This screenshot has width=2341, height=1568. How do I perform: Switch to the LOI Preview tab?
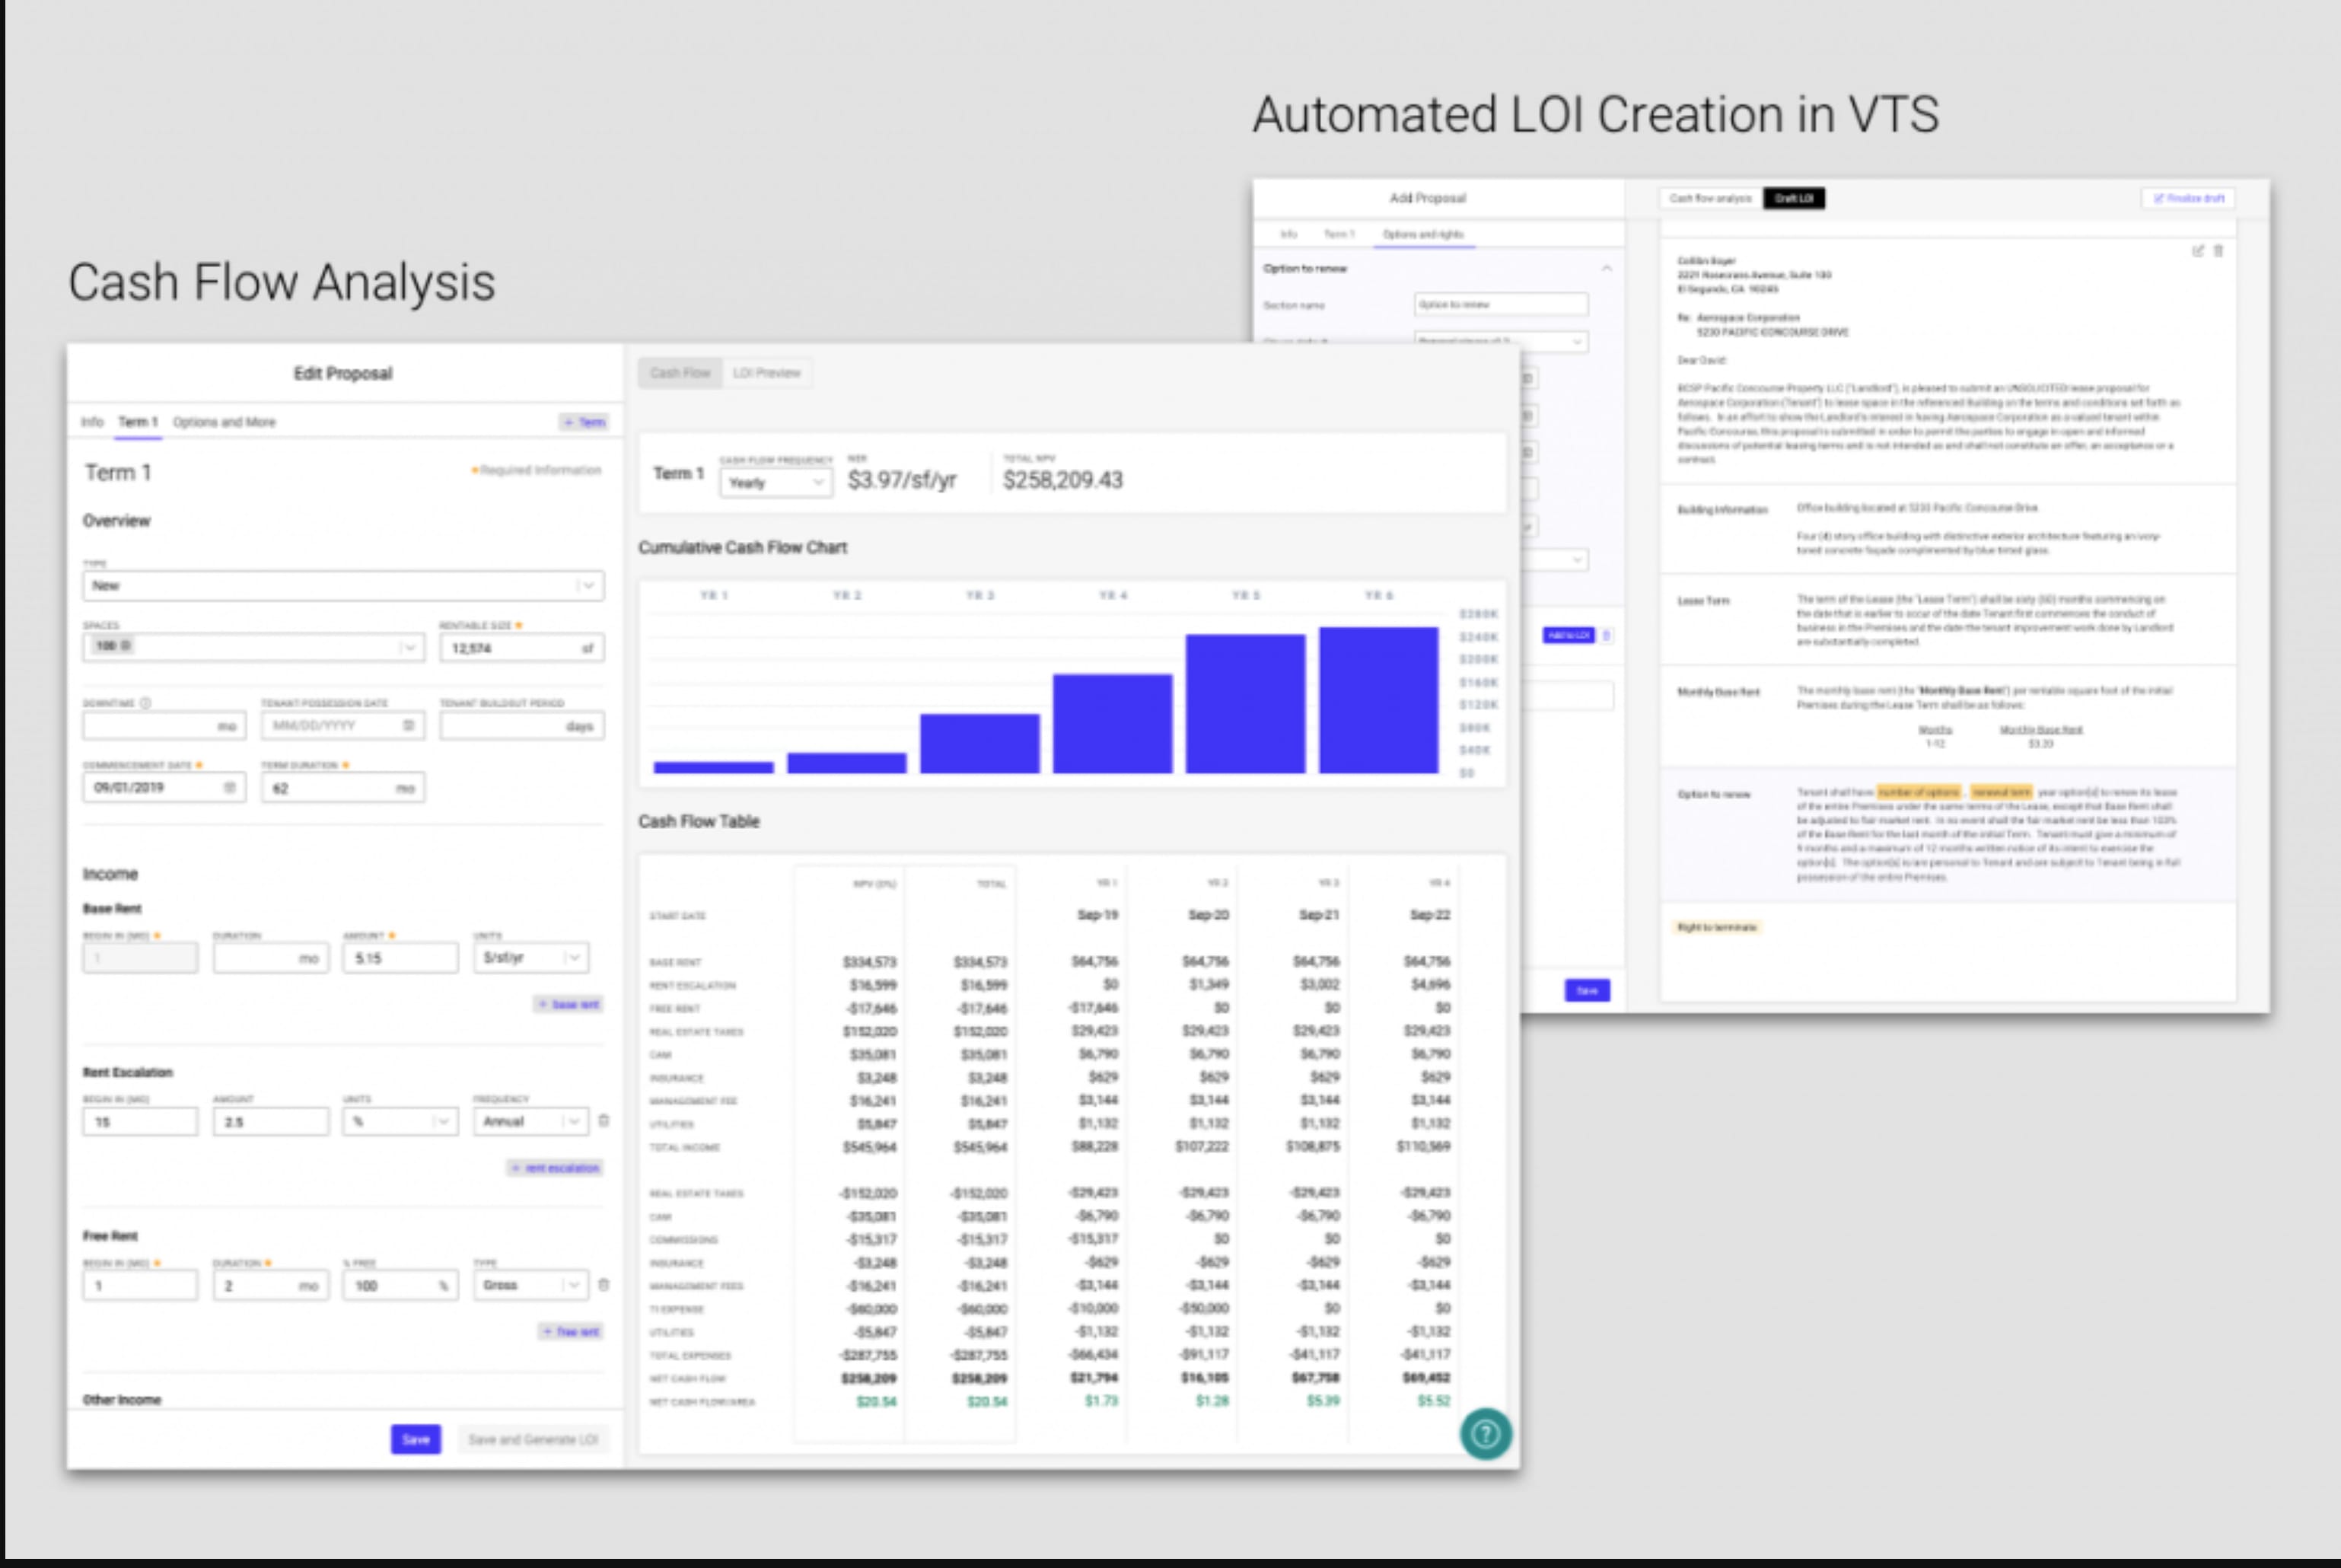[766, 373]
